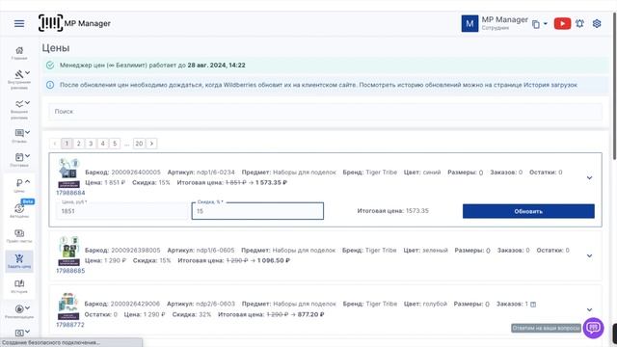This screenshot has width=617, height=347.
Task: Go to Главная home in sidebar
Action: tap(19, 53)
